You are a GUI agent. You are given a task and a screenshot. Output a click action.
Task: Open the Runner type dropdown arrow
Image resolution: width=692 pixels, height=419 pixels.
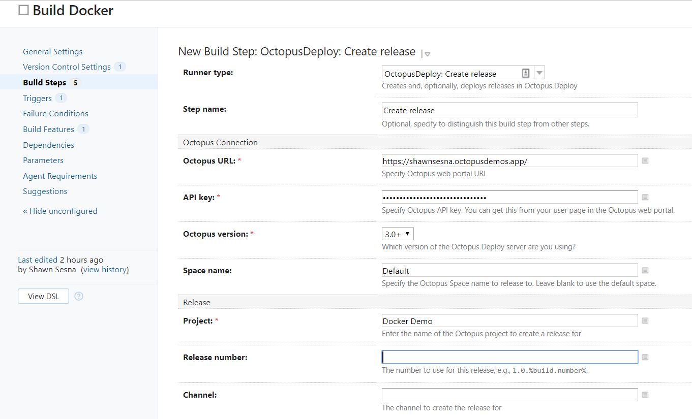click(539, 73)
